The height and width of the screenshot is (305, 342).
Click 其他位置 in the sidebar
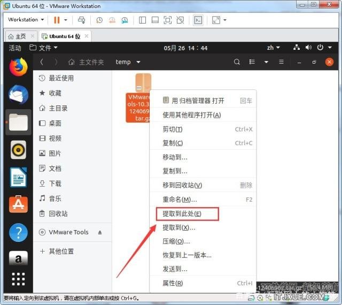61,251
